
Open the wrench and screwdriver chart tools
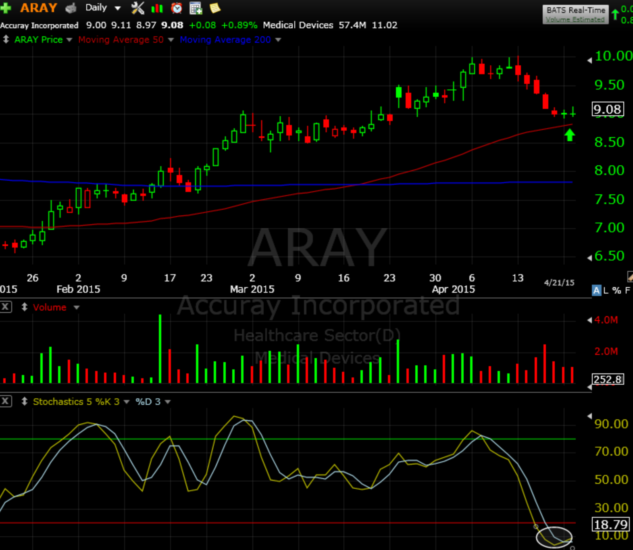[137, 8]
